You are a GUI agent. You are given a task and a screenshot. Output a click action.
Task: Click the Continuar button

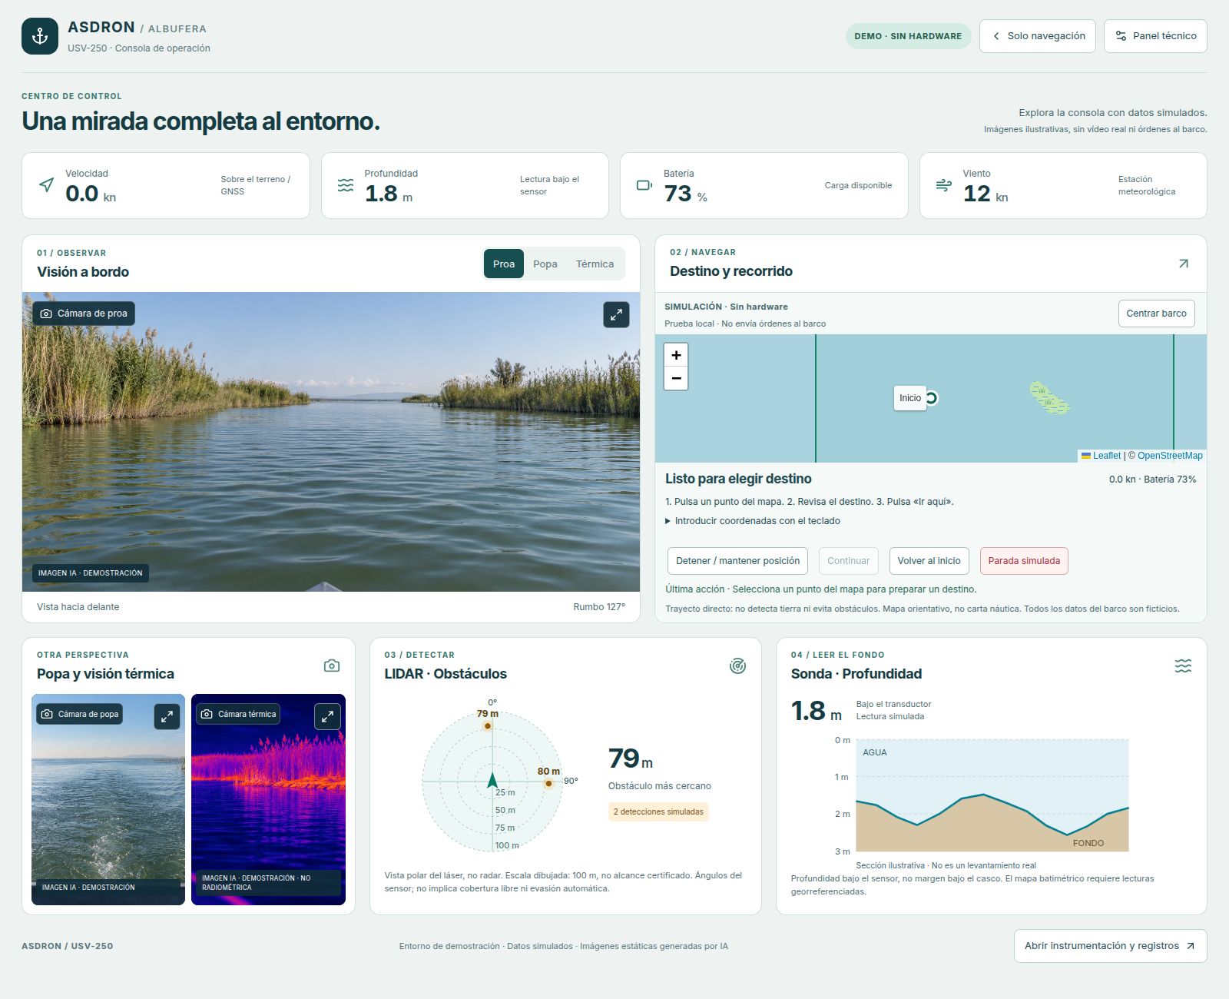point(849,561)
